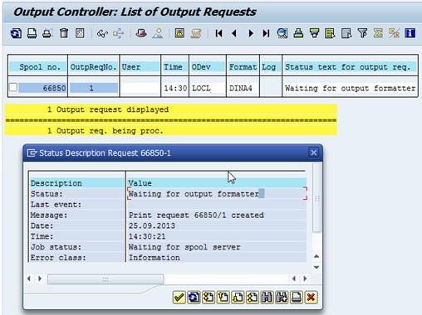Click the yellow scroll icon
The width and height of the screenshot is (422, 315).
[196, 34]
